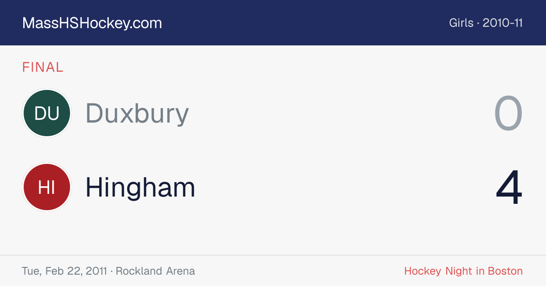The height and width of the screenshot is (286, 546).
Task: Click the red HI team logo
Action: click(x=47, y=187)
